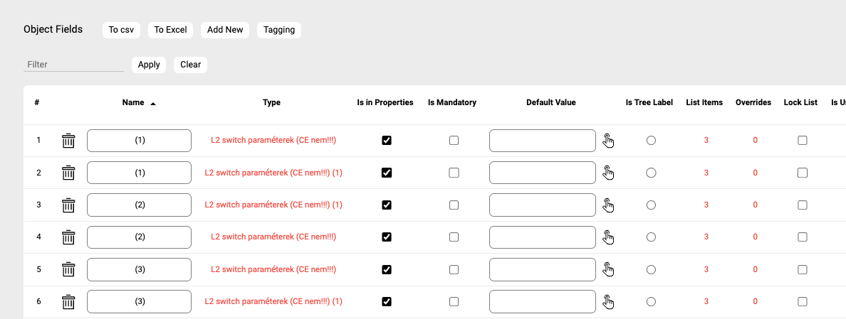Click the hand pointer icon in row 2
This screenshot has width=846, height=319.
[608, 173]
